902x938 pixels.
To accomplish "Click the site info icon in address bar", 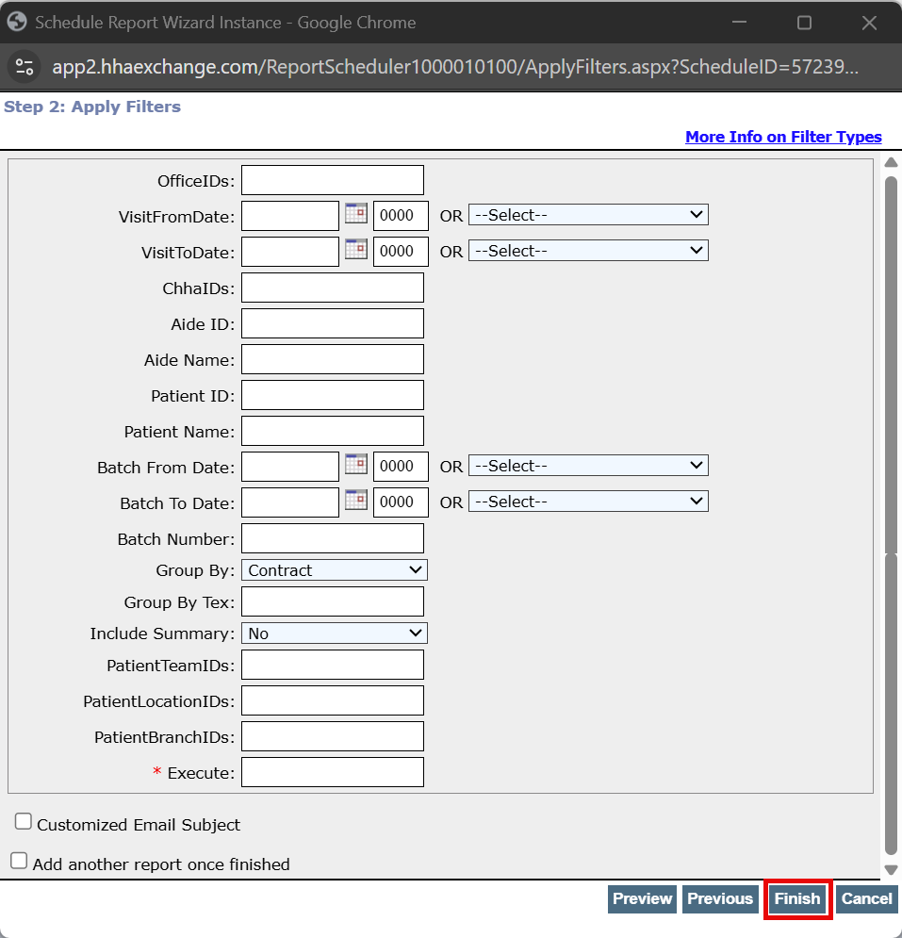I will [x=25, y=67].
